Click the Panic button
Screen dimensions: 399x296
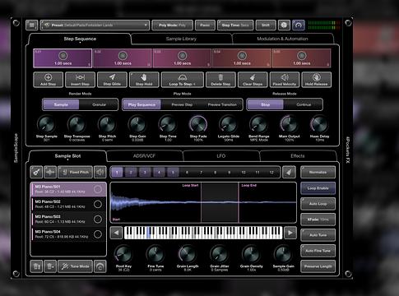coord(205,25)
